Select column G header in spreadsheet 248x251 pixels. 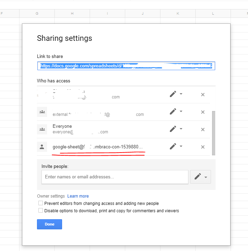(37, 14)
